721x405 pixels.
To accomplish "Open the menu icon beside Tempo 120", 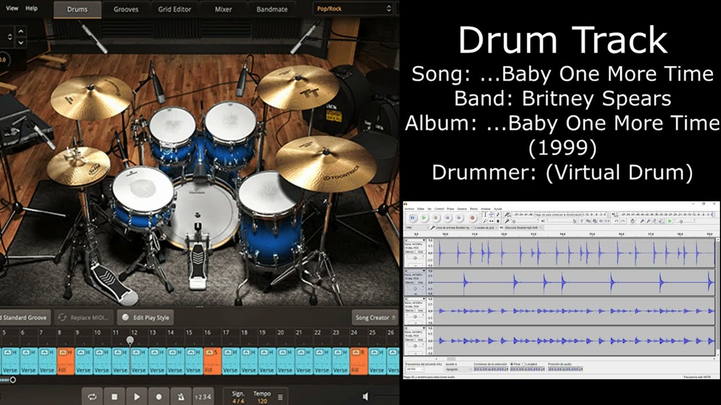I will click(280, 397).
